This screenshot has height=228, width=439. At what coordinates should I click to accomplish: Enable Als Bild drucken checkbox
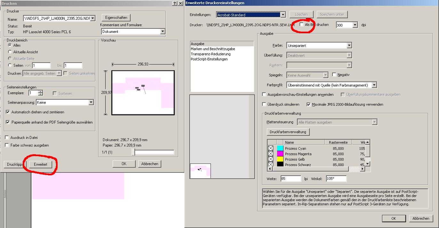302,24
